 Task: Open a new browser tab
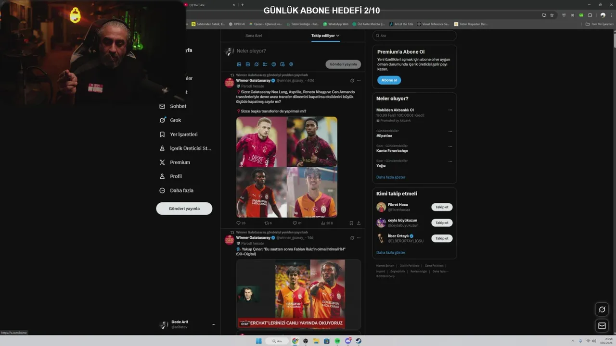tap(242, 5)
